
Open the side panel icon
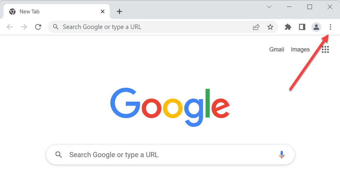(302, 27)
